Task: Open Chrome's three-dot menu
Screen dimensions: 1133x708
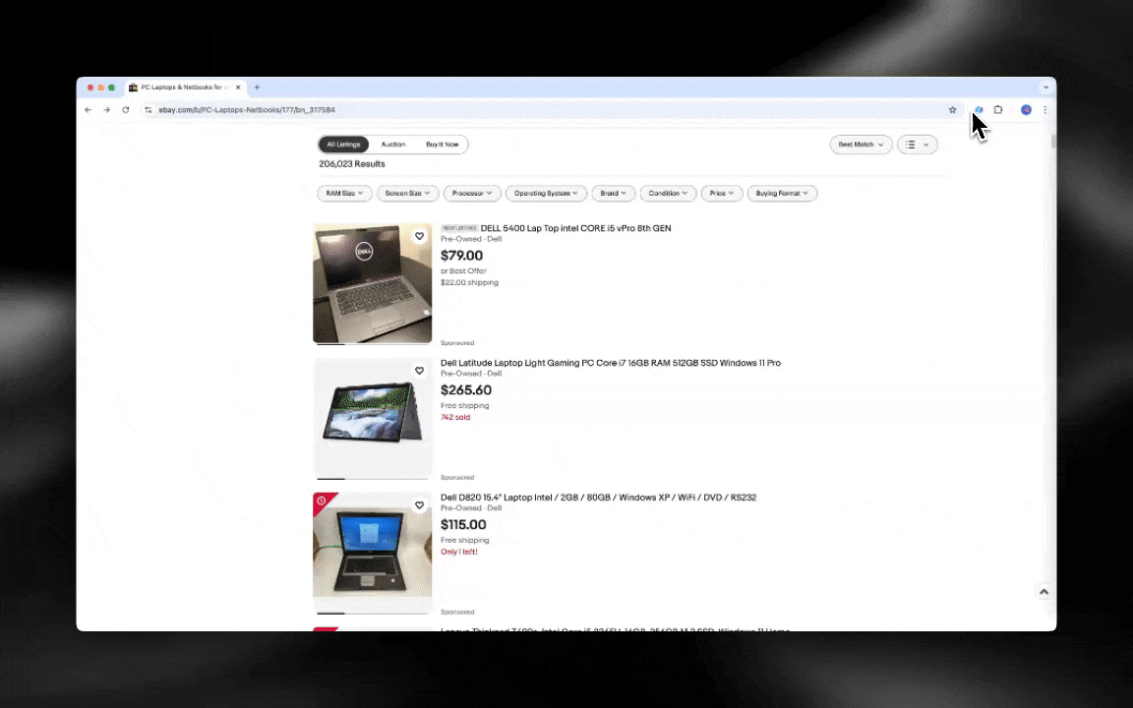Action: tap(1044, 110)
